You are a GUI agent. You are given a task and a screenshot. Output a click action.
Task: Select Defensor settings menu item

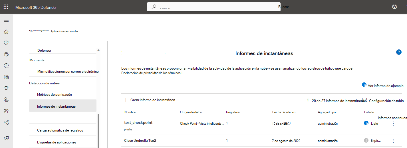tap(44, 51)
